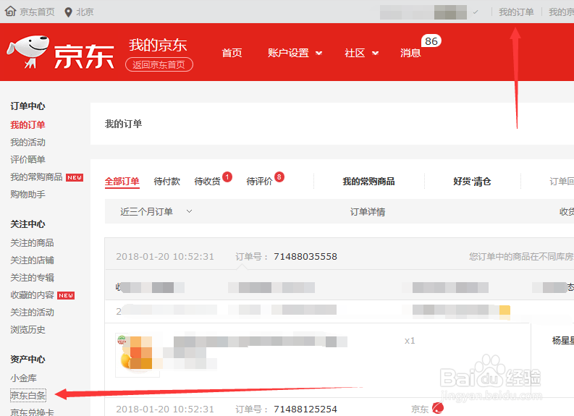Click 京东首页 link in top bar
This screenshot has width=574, height=416.
(x=37, y=12)
